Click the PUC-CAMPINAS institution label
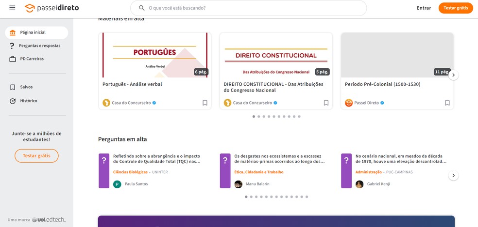The height and width of the screenshot is (227, 478). pyautogui.click(x=399, y=172)
